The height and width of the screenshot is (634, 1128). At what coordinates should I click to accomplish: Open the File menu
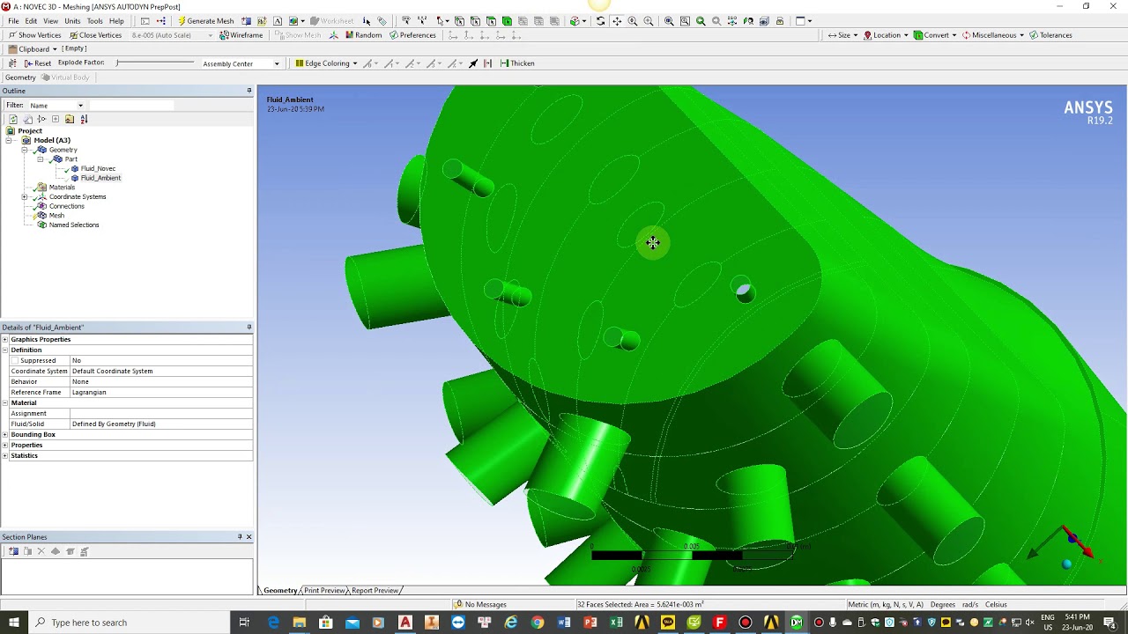pos(13,21)
